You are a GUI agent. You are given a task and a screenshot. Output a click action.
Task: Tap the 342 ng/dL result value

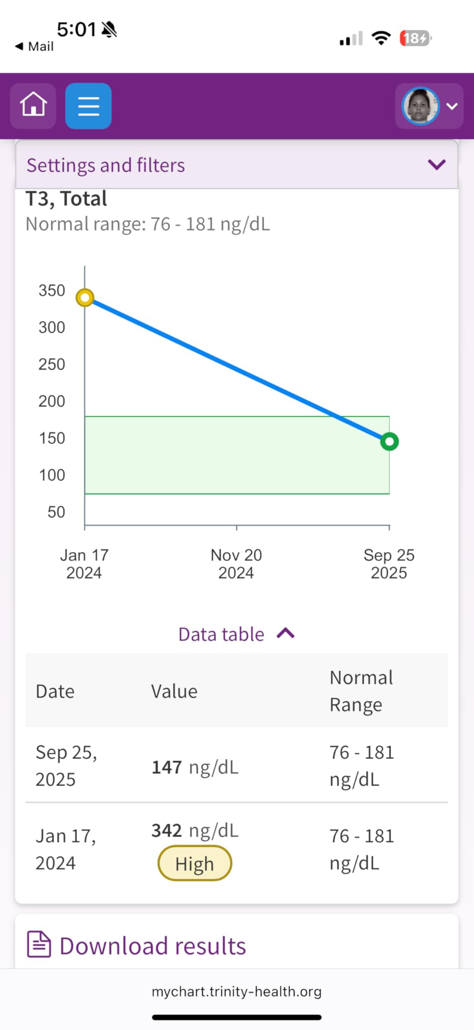tap(195, 831)
